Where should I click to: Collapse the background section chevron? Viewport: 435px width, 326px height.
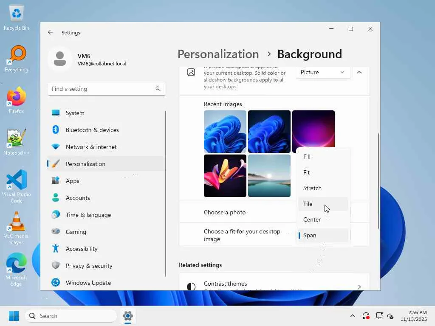359,72
